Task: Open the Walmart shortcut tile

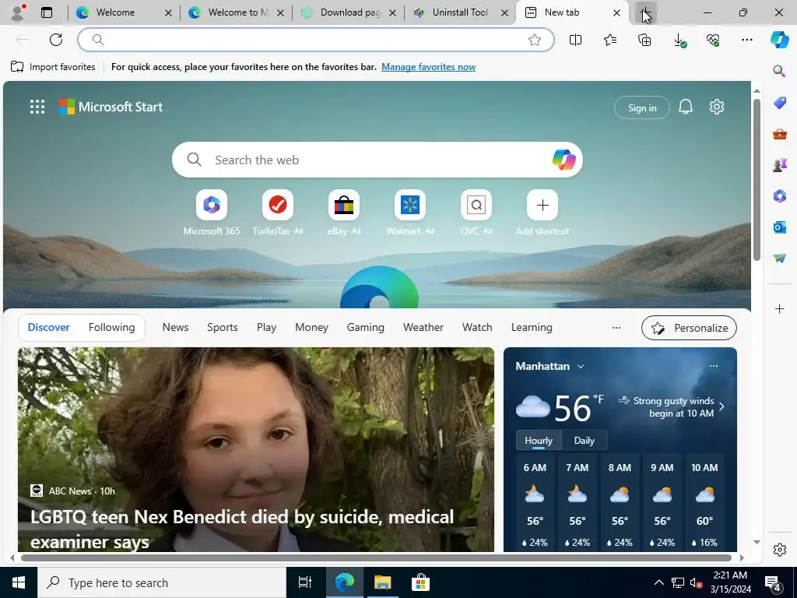Action: [x=410, y=205]
